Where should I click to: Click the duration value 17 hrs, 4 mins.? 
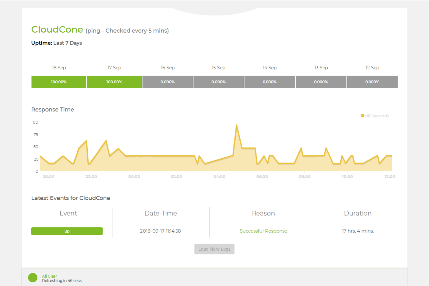coord(358,231)
